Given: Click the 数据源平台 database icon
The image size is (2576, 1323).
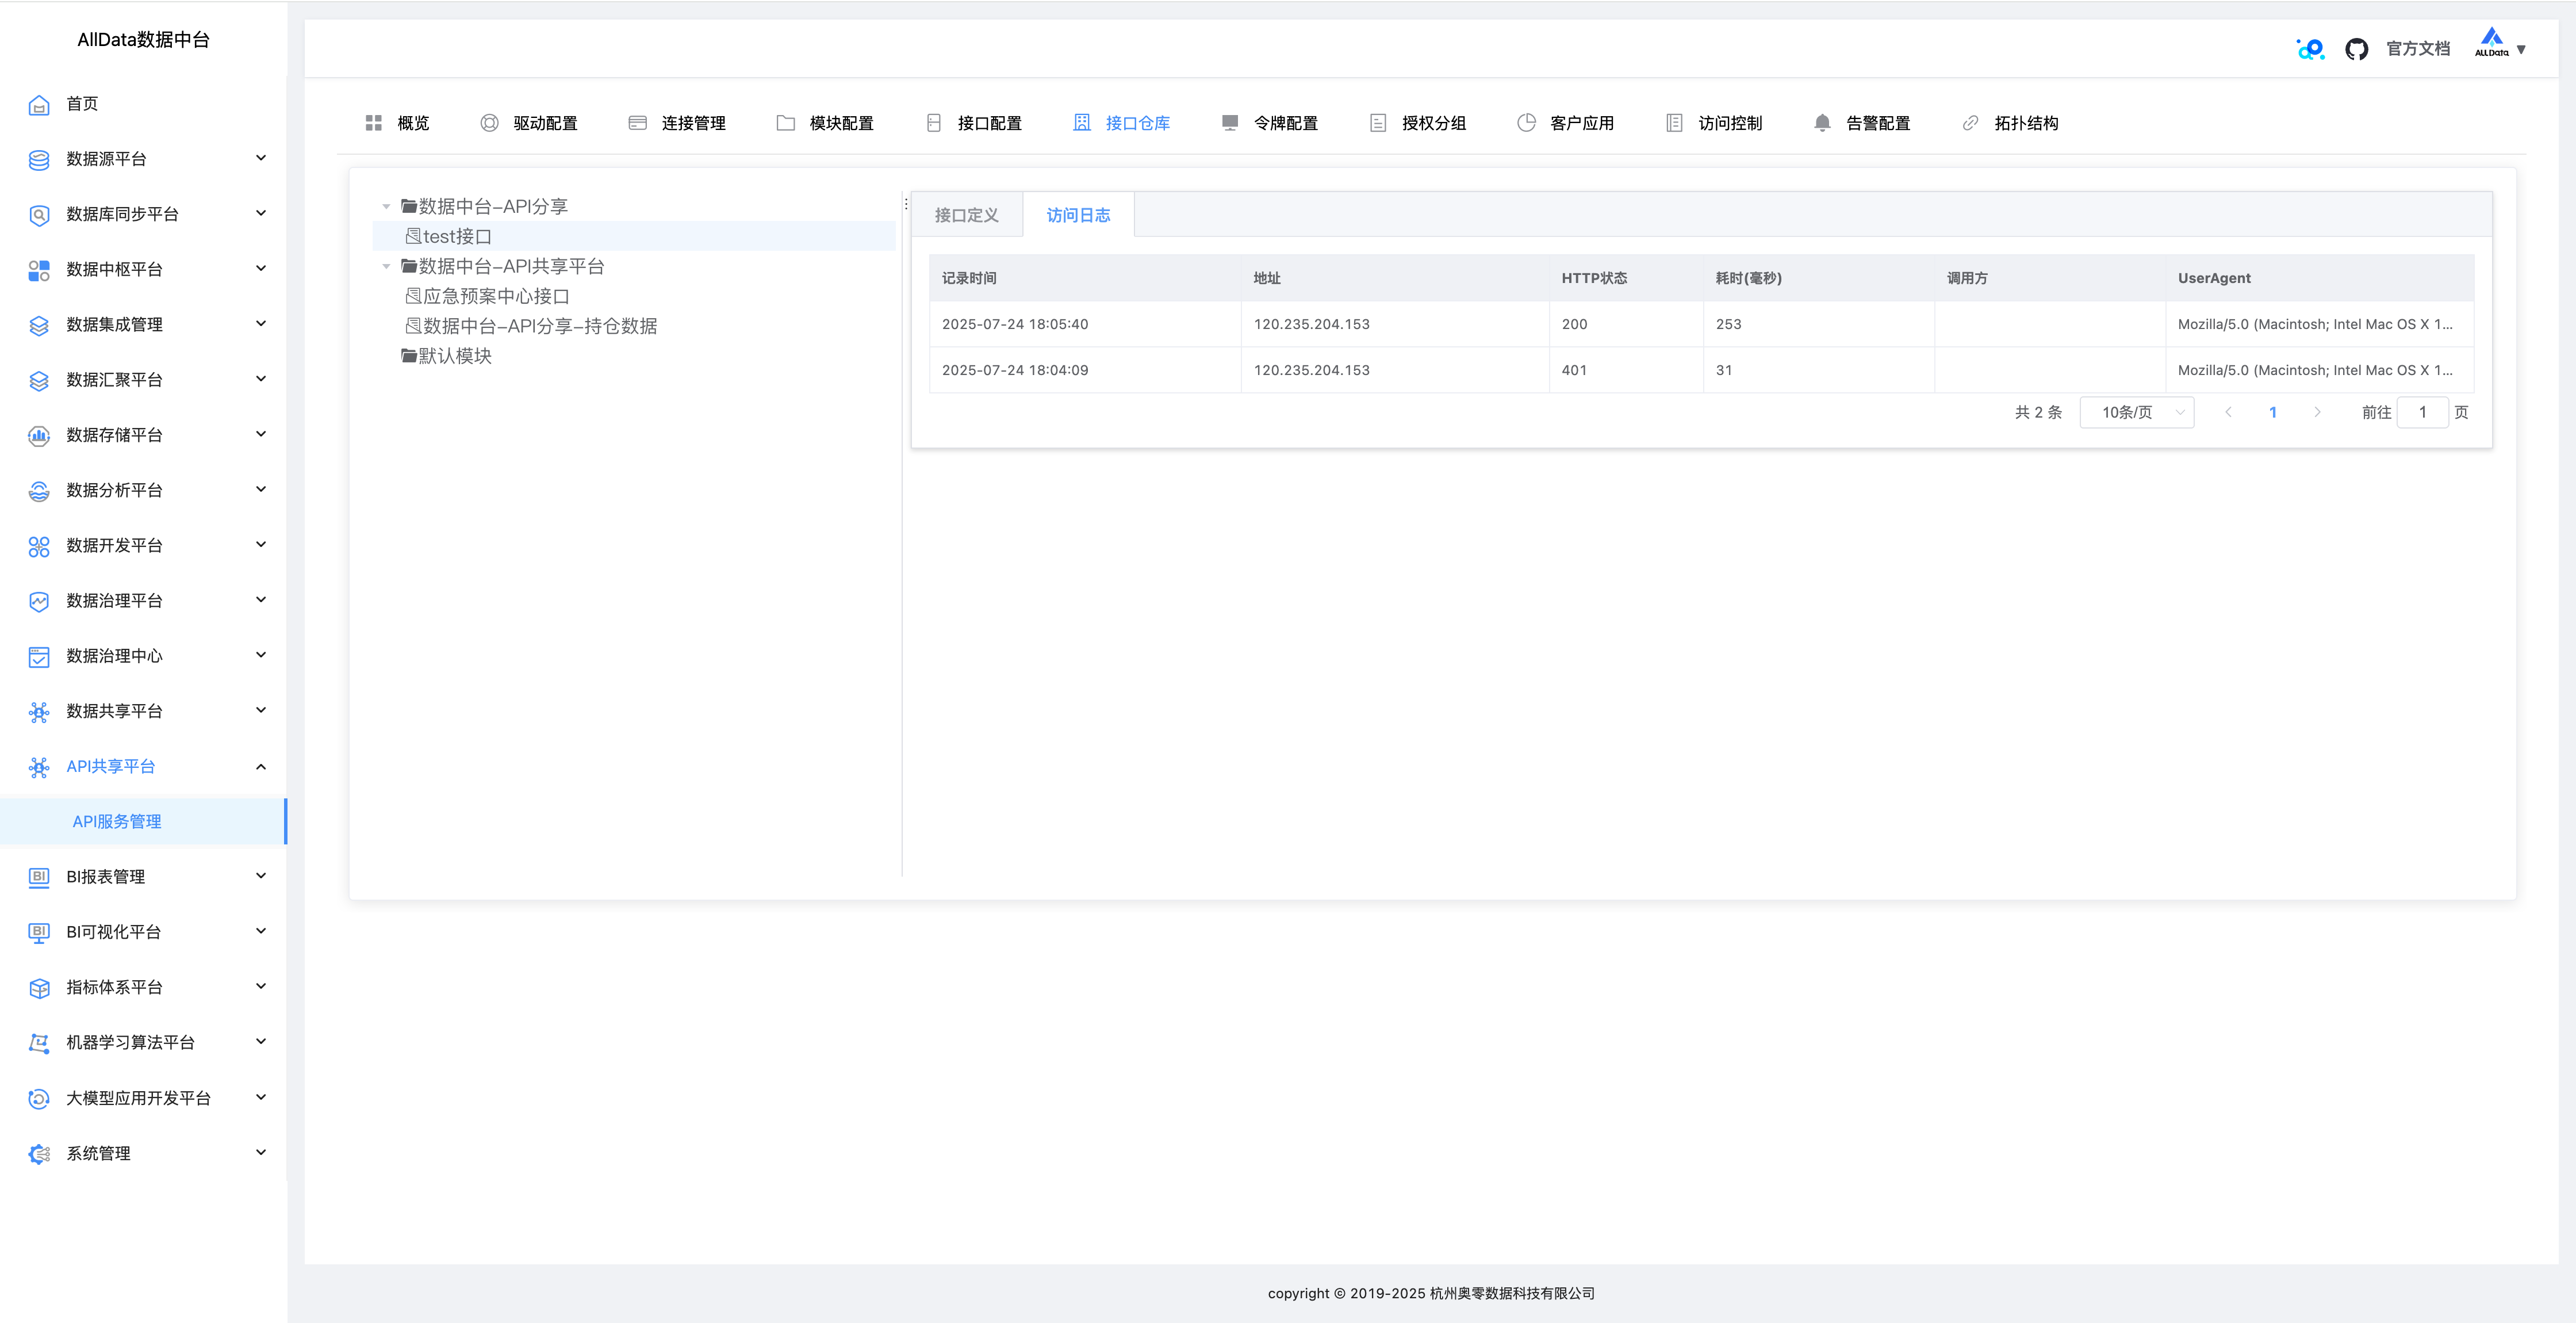Looking at the screenshot, I should click(x=39, y=159).
